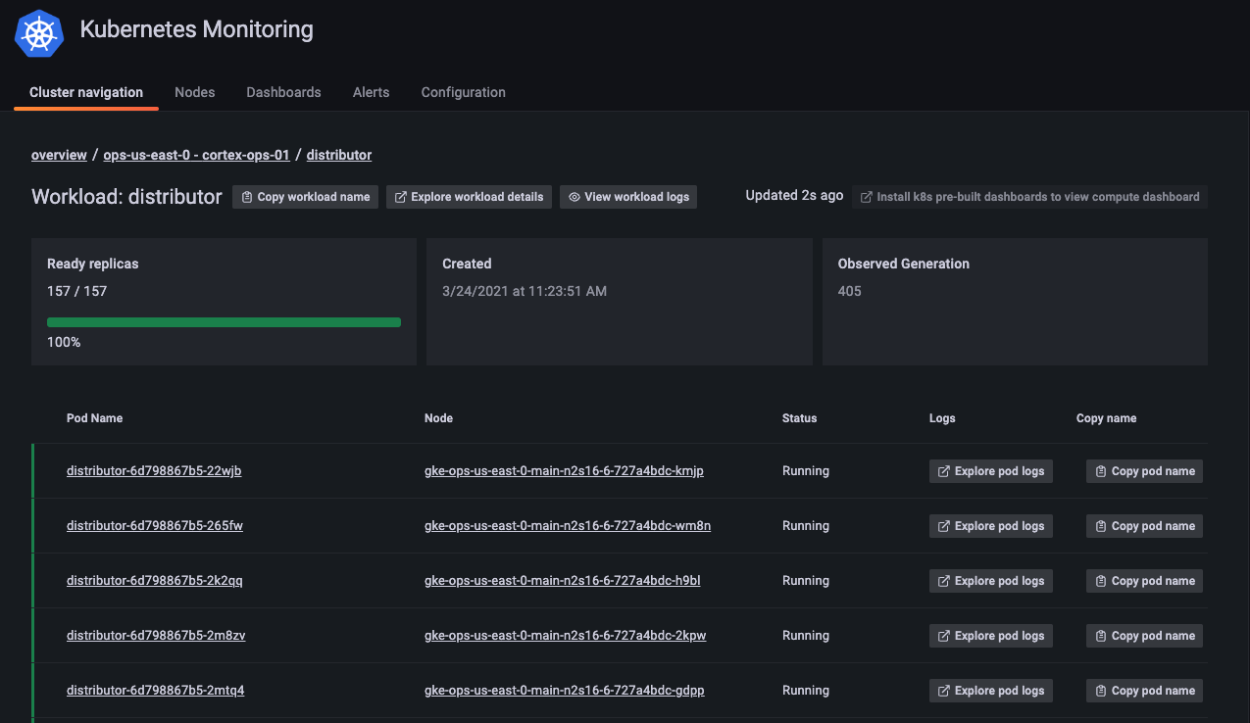Viewport: 1250px width, 723px height.
Task: Click the Copy name column header
Action: point(1107,418)
